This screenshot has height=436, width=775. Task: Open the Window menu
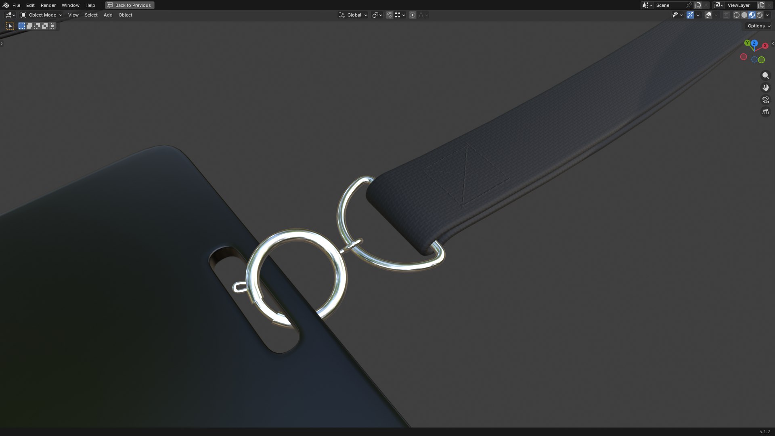(x=70, y=5)
